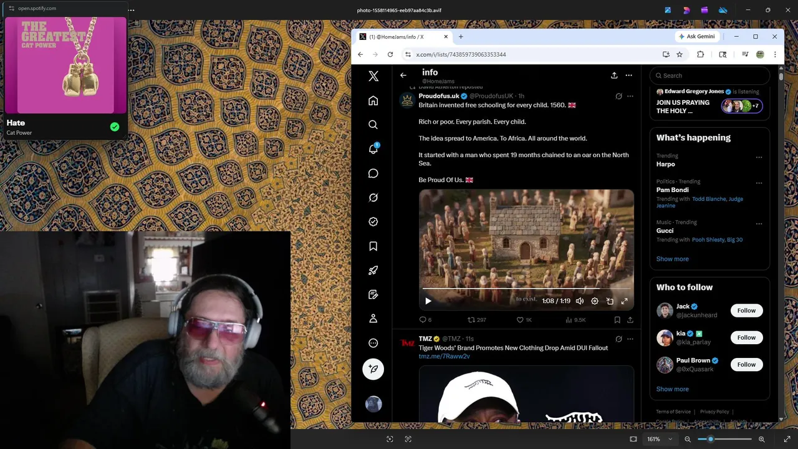Screen dimensions: 798x449
Task: Share the Proudofus.uk post
Action: click(630, 320)
